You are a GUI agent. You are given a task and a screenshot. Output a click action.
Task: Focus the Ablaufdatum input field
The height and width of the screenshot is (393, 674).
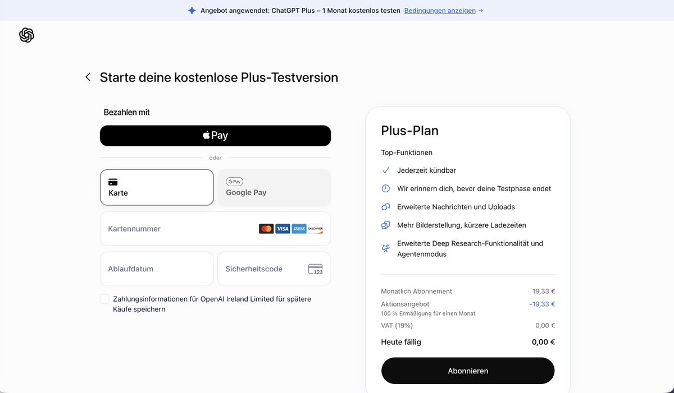coord(157,269)
